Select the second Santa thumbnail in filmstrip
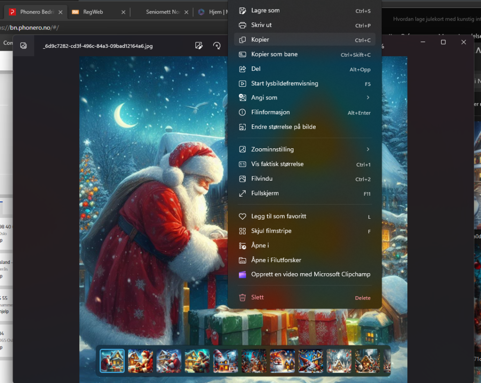Image resolution: width=481 pixels, height=383 pixels. point(140,361)
